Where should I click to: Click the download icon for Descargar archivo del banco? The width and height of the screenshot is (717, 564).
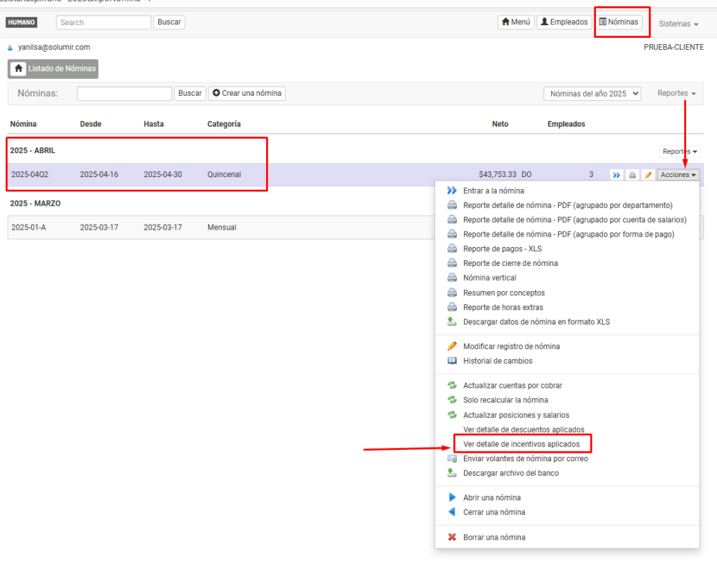[452, 473]
